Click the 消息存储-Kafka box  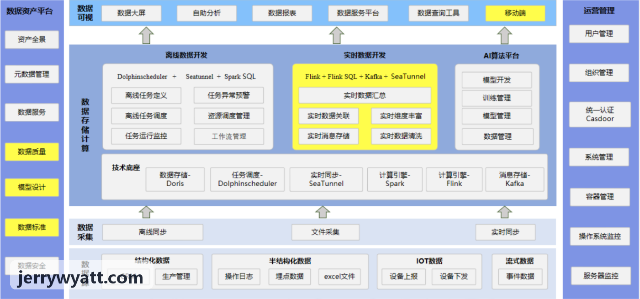tap(515, 179)
